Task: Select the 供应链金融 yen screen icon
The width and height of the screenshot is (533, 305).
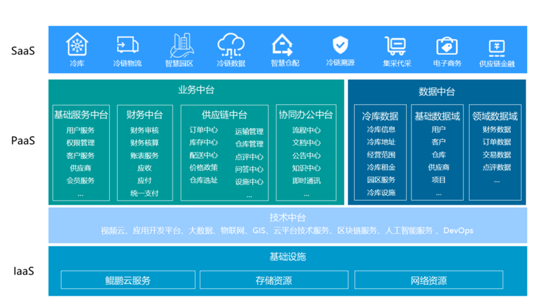Action: tap(497, 48)
